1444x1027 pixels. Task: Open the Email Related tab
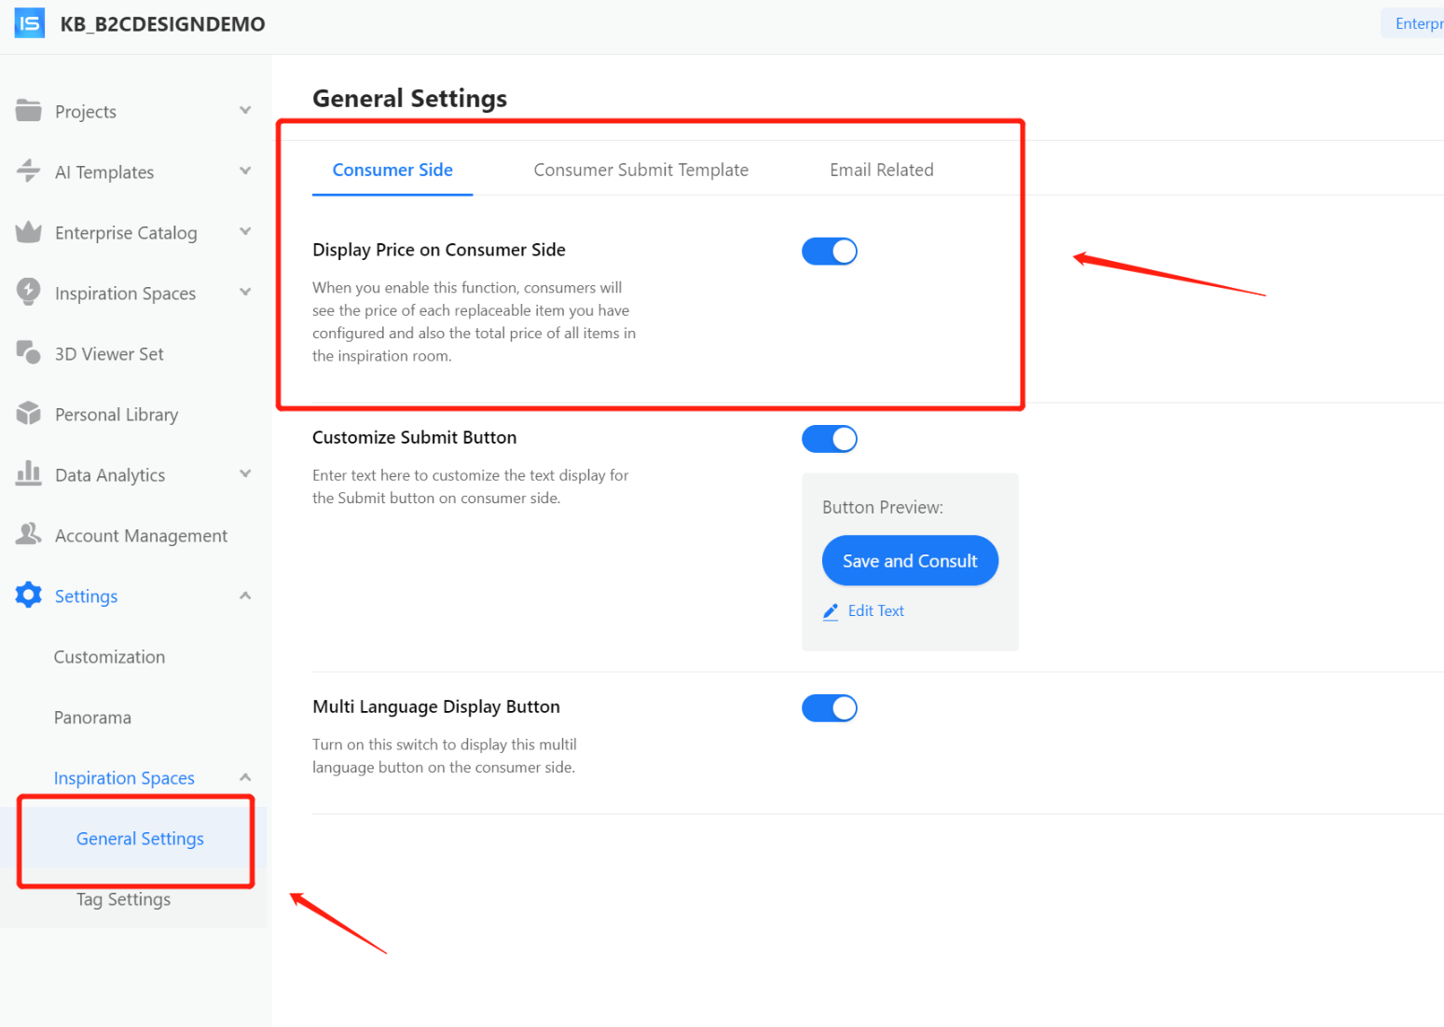pos(881,170)
